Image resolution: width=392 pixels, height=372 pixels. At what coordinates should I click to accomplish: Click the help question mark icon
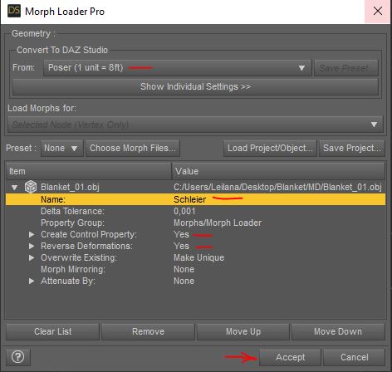tap(18, 357)
